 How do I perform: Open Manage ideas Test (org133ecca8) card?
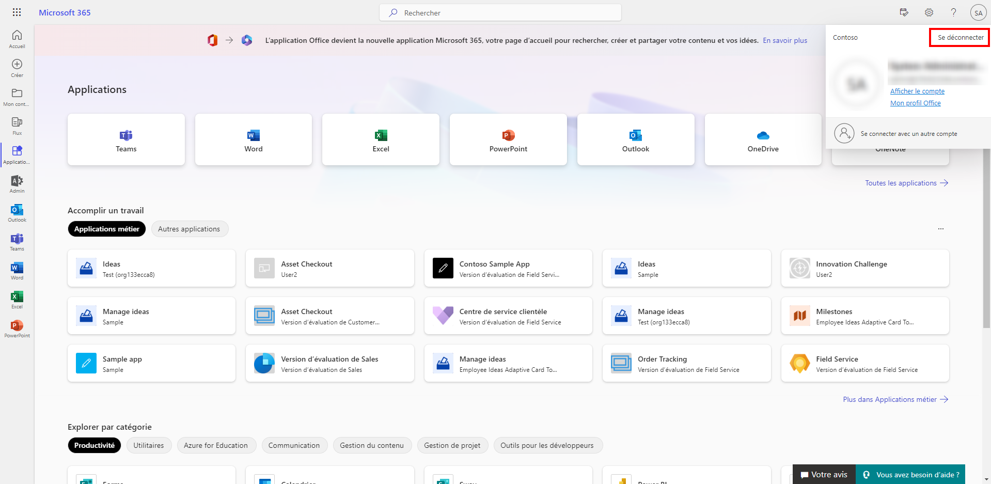tap(686, 316)
